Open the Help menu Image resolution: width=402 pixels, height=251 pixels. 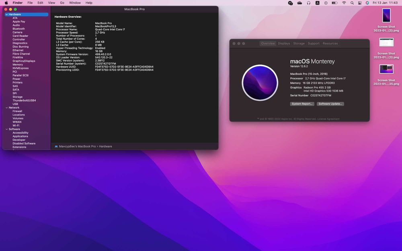coord(89,3)
